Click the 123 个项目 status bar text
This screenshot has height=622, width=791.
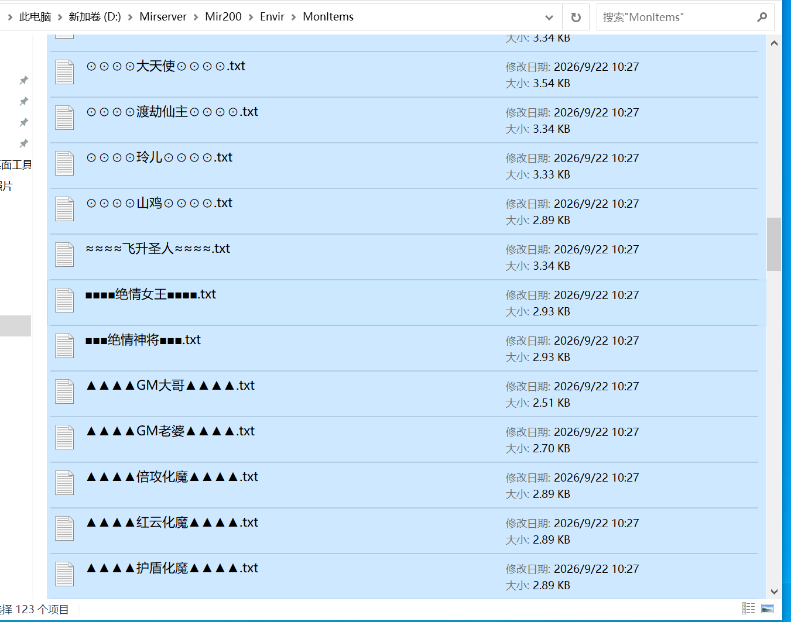42,609
